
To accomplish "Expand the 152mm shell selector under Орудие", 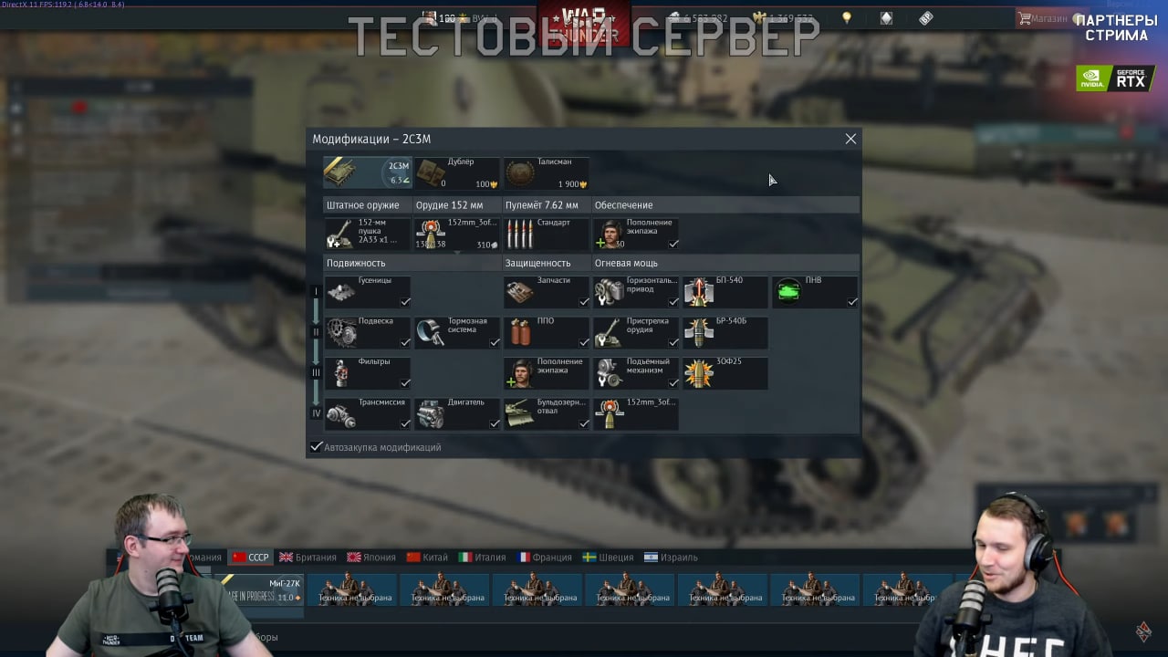I will [x=457, y=234].
